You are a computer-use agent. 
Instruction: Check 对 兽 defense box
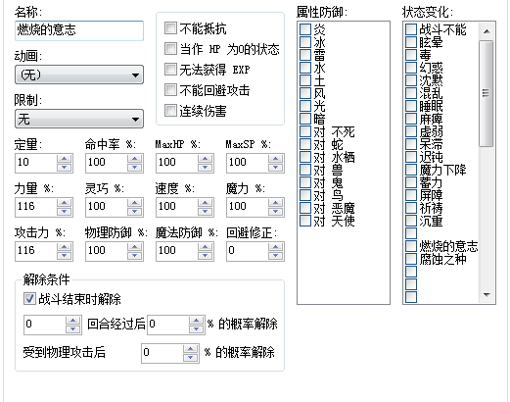(x=305, y=170)
